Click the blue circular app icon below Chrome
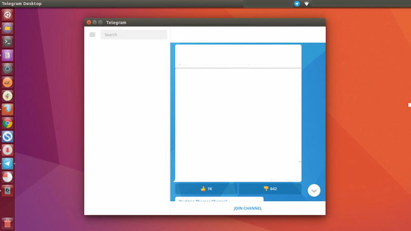This screenshot has width=411, height=231. (x=7, y=137)
